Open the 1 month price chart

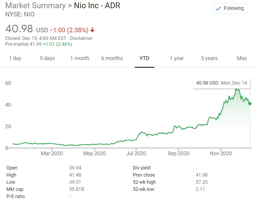click(80, 58)
